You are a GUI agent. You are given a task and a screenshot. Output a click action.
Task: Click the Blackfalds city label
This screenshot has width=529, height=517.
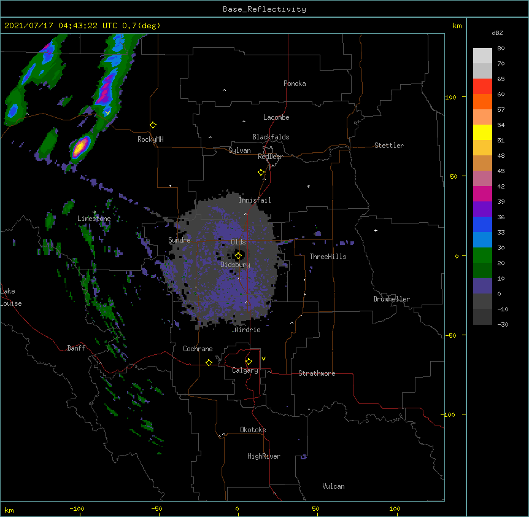[271, 137]
